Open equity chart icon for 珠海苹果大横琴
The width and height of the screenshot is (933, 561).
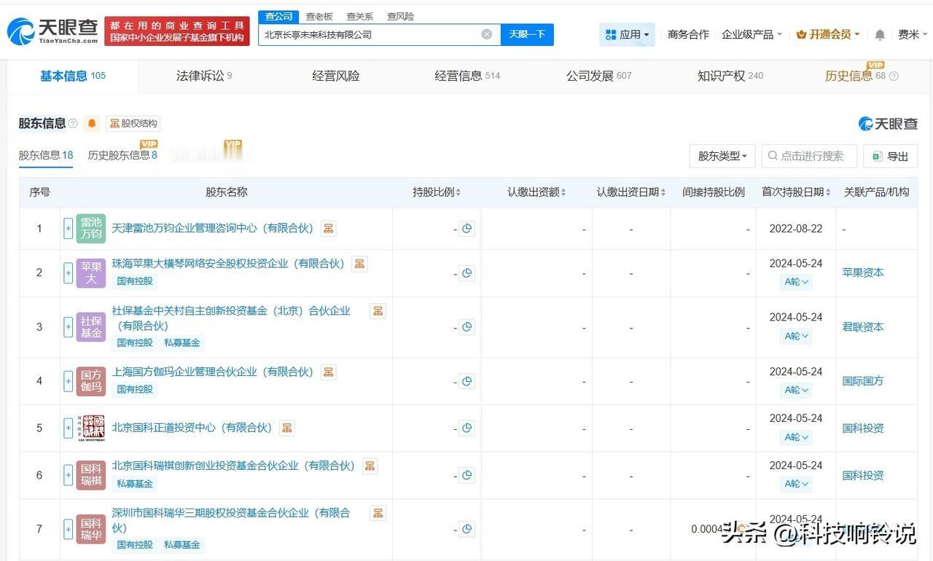(x=359, y=264)
